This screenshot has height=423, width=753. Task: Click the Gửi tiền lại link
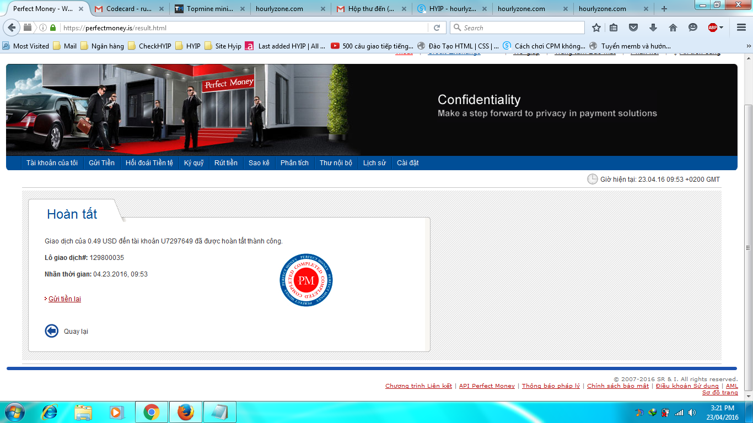tap(64, 299)
